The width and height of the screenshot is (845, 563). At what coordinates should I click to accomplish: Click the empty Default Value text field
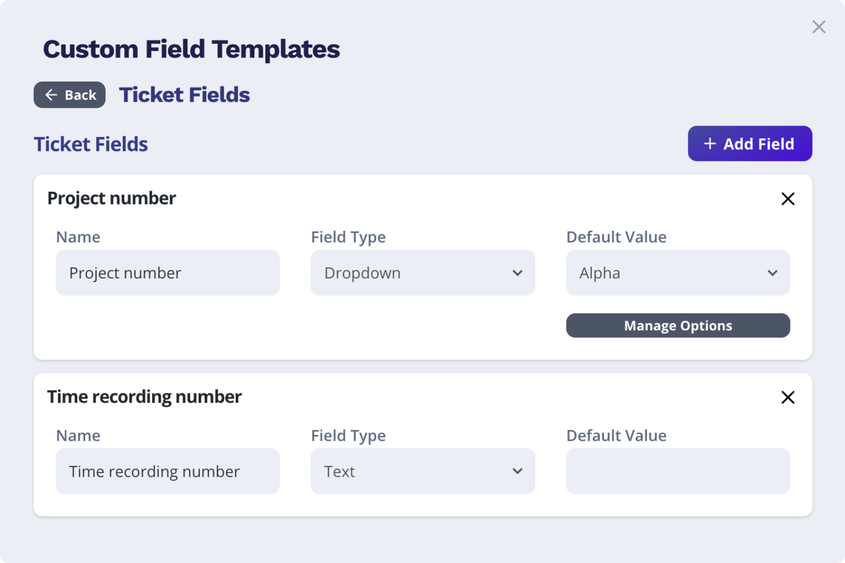pos(678,471)
